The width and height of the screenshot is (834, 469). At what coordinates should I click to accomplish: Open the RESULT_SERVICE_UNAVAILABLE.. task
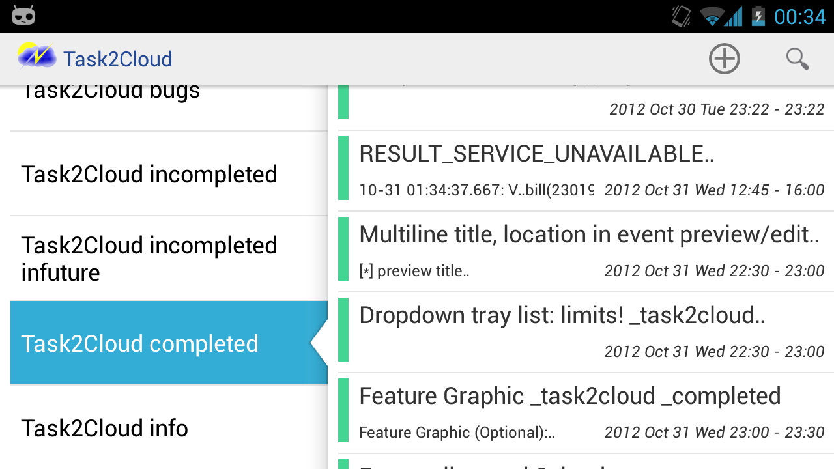(x=586, y=171)
